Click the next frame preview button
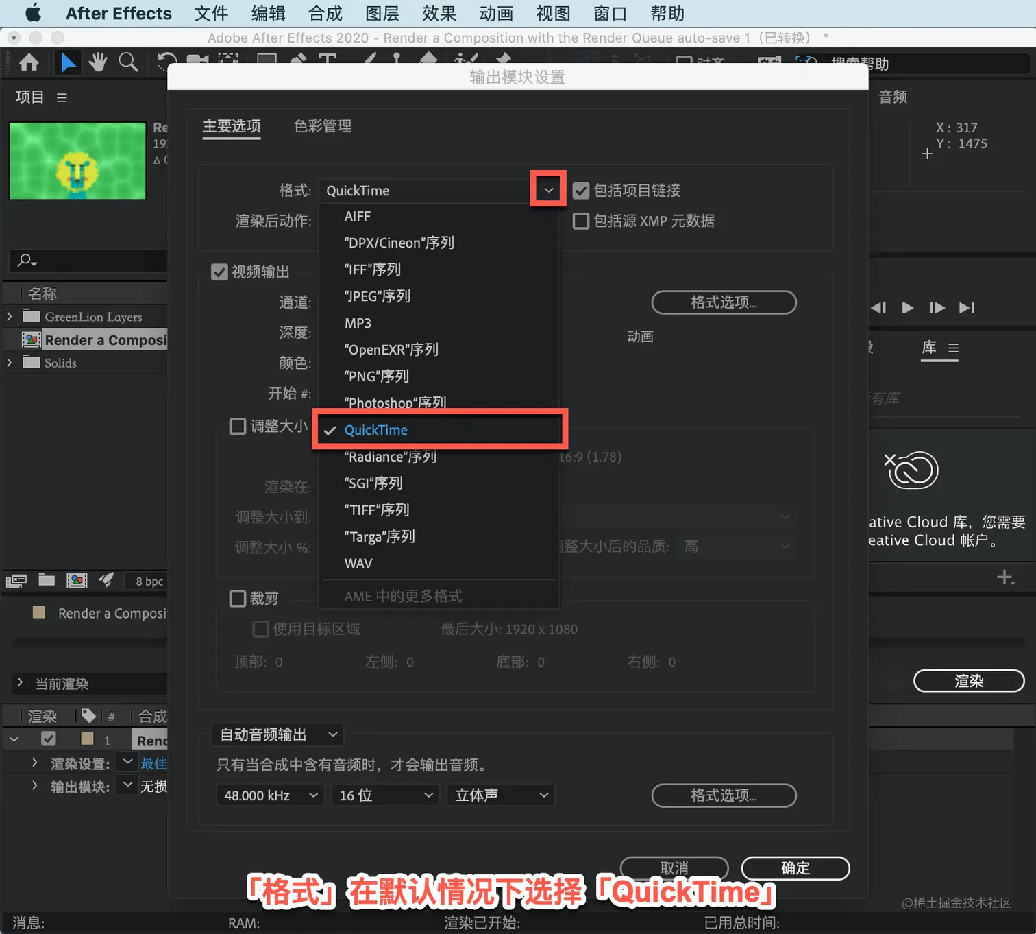 click(937, 308)
